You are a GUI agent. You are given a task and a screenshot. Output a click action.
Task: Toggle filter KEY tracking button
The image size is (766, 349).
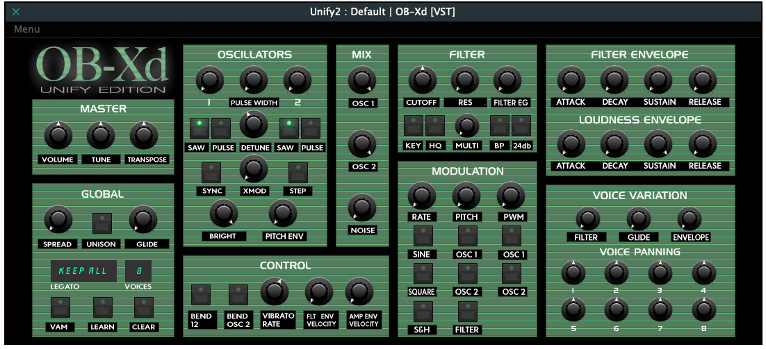[414, 126]
